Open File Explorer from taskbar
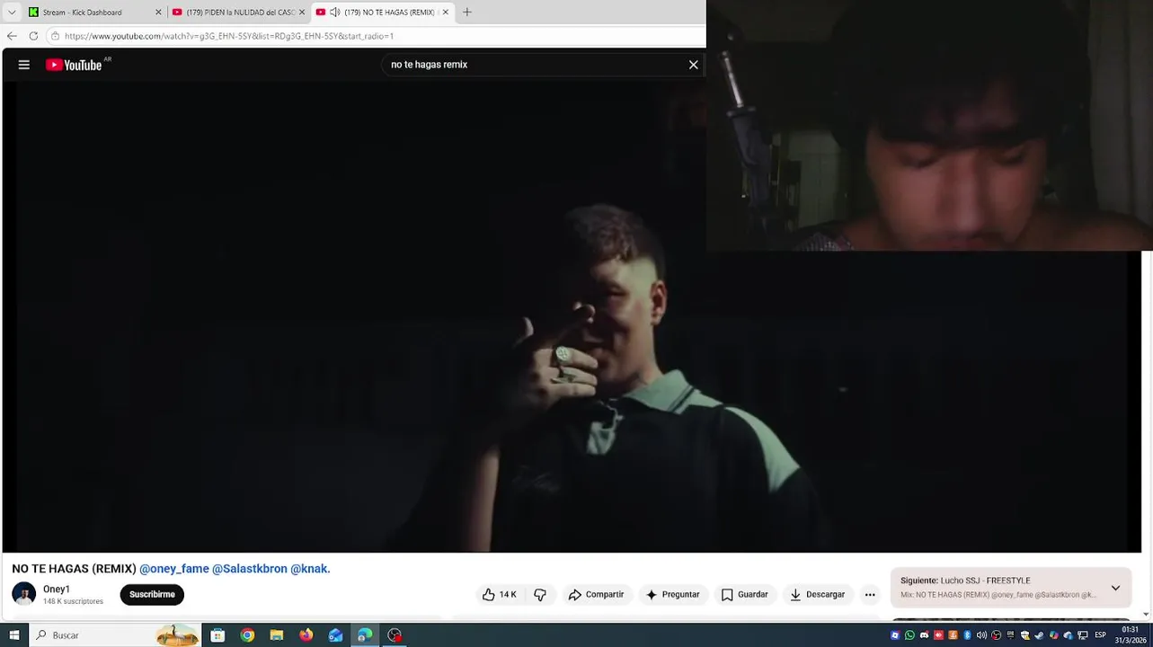Screen dimensions: 1153x647 click(x=277, y=635)
